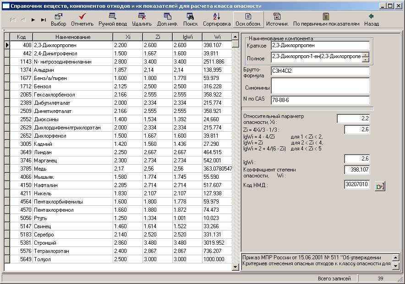Click the Код НМД browse button
405x284 pixels.
[380, 186]
